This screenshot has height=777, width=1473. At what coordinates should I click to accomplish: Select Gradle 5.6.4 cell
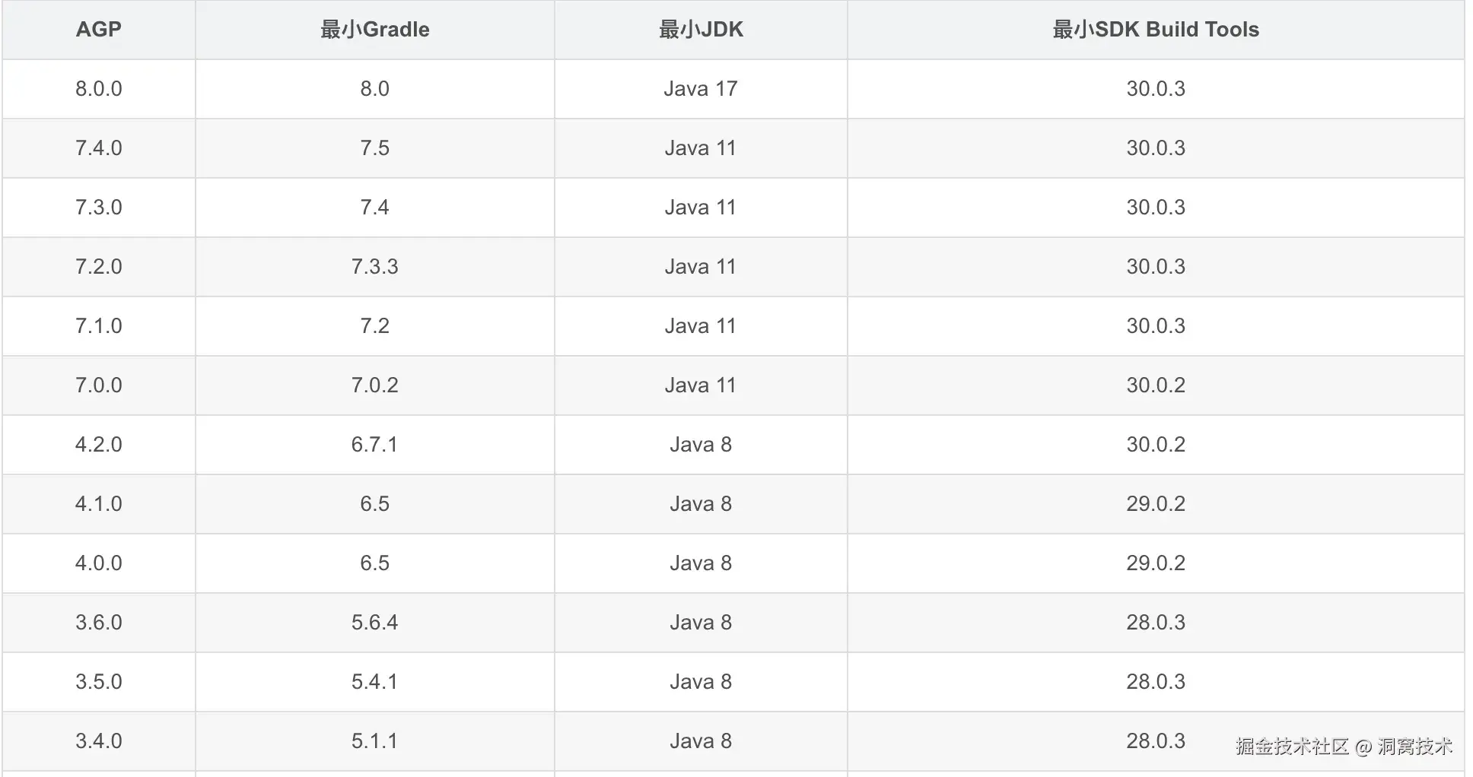375,623
